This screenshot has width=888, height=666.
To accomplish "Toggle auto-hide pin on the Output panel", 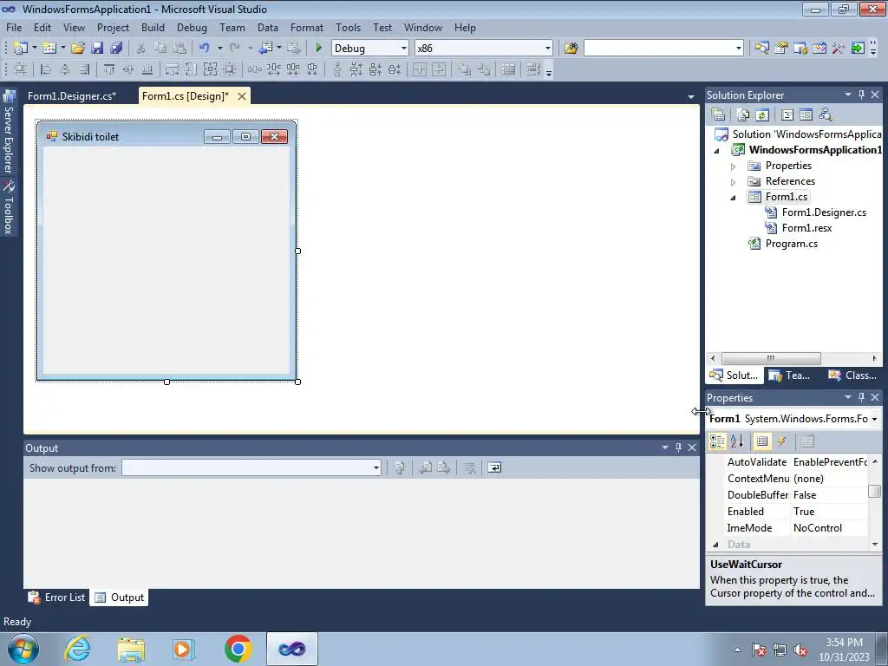I will point(678,447).
